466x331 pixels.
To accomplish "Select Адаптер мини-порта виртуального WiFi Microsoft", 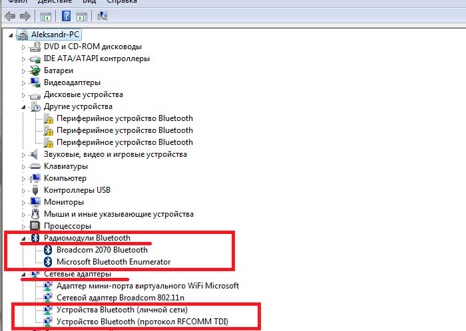I will tap(148, 286).
